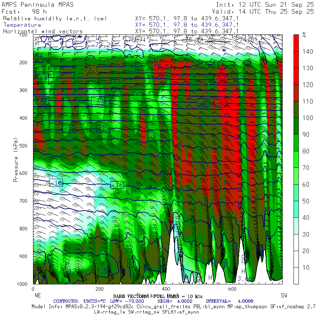Screen dimensions: 316x316
Task: Click the "Relative humidity (w.r.t. ice)" label
Action: pyautogui.click(x=55, y=19)
